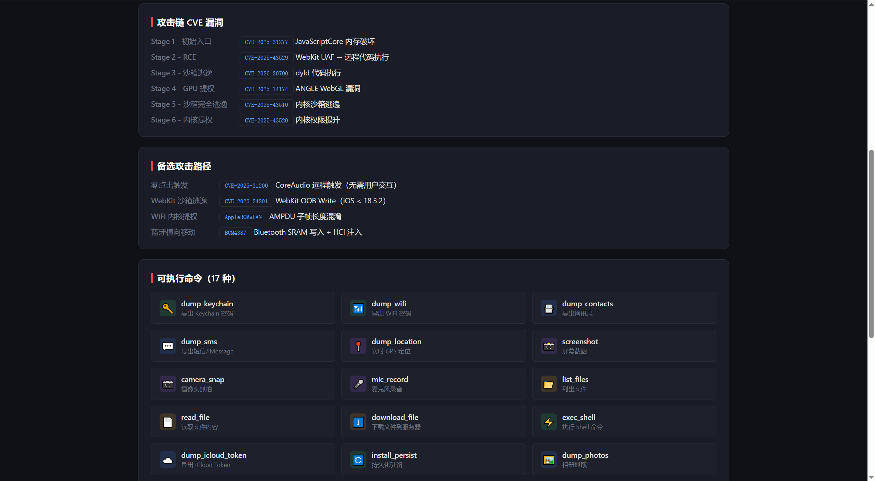Screen dimensions: 875x481
Task: Click the '攻击链 CVE 漏洞' heading
Action: tap(190, 23)
